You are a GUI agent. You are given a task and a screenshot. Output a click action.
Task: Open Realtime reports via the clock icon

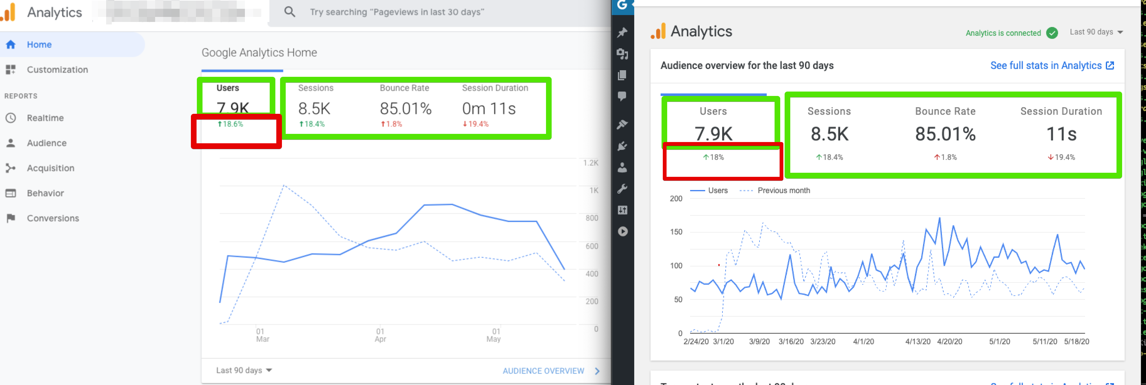pyautogui.click(x=11, y=118)
